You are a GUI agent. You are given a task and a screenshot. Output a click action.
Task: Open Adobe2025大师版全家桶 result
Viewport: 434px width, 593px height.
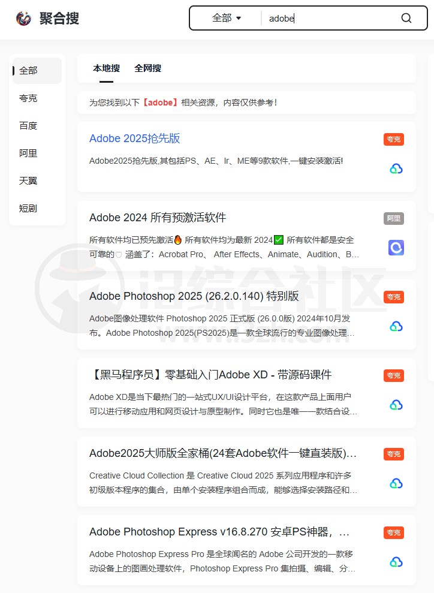pos(223,453)
